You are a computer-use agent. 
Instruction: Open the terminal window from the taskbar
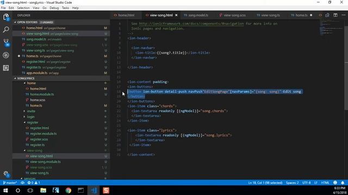(x=81, y=190)
